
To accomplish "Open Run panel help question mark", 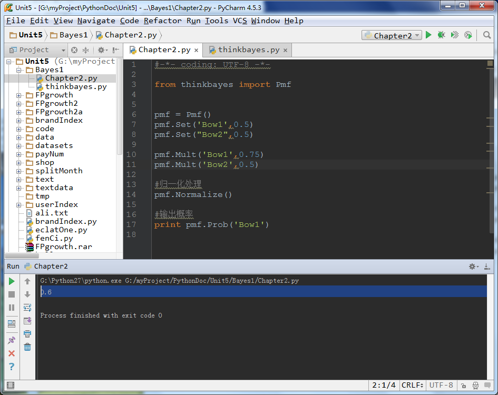I will pyautogui.click(x=12, y=367).
